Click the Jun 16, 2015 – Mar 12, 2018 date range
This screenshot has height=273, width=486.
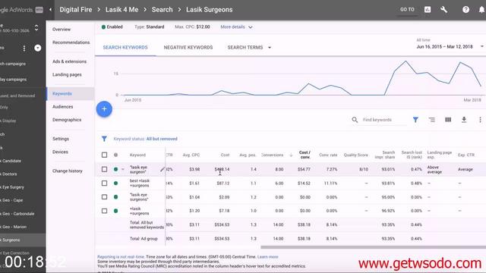[444, 47]
